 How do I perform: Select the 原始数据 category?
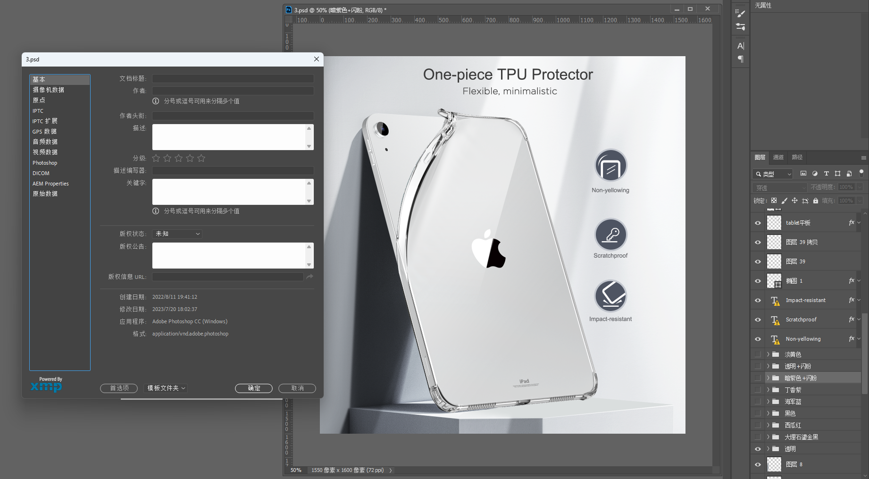click(60, 193)
